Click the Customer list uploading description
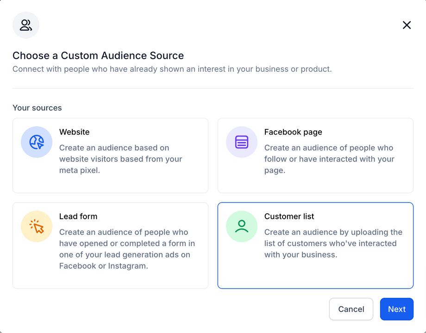The image size is (426, 333). pyautogui.click(x=333, y=243)
